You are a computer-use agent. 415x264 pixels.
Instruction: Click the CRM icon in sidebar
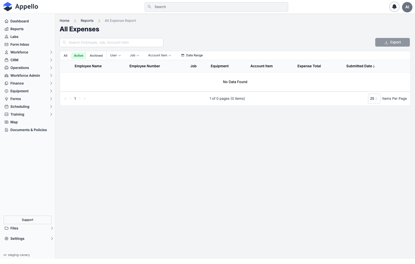pos(6,60)
